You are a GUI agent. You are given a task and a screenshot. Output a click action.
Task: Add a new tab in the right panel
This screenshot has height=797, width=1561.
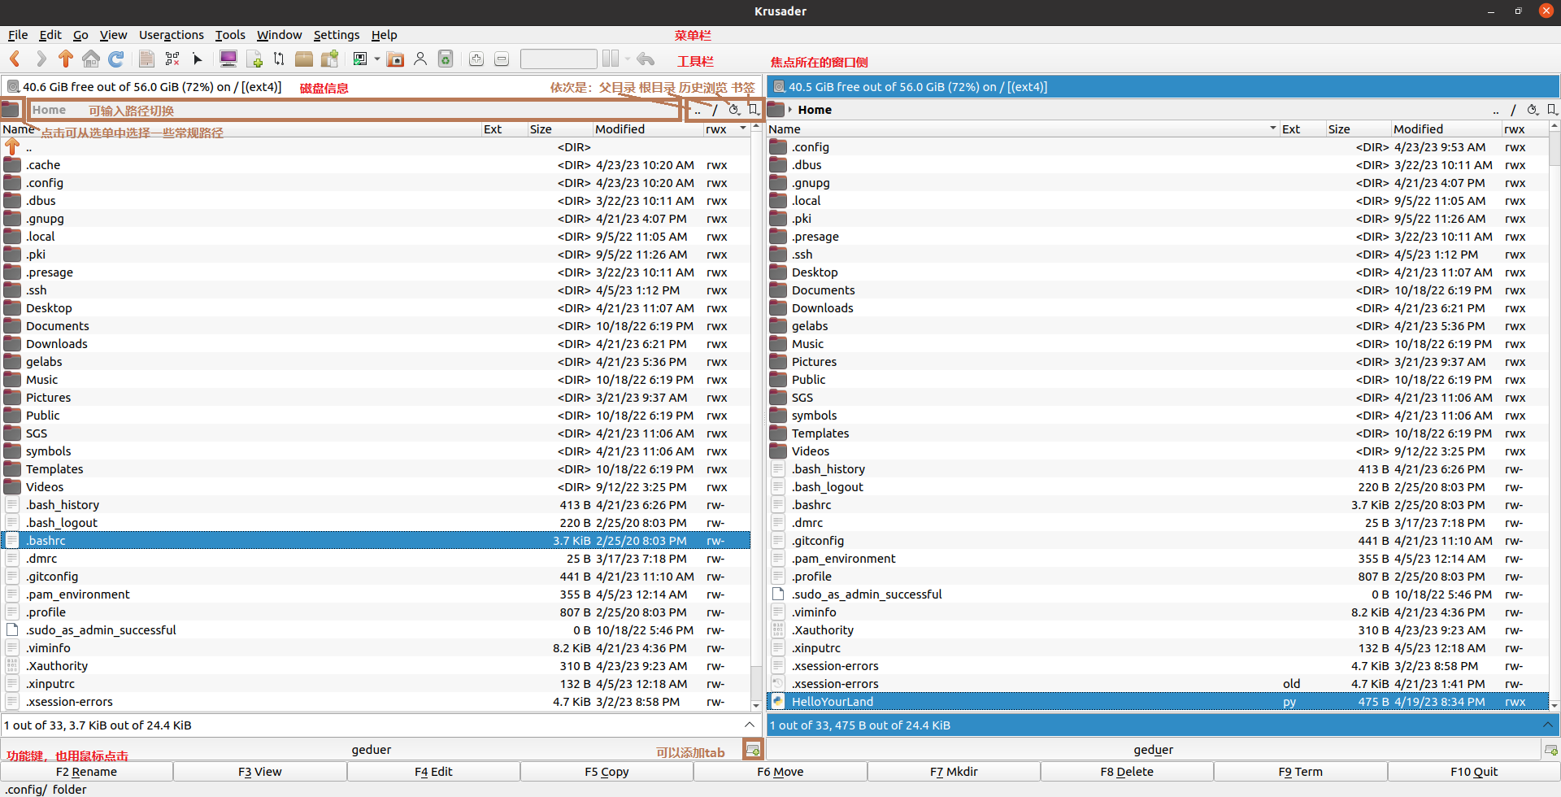pyautogui.click(x=1550, y=749)
